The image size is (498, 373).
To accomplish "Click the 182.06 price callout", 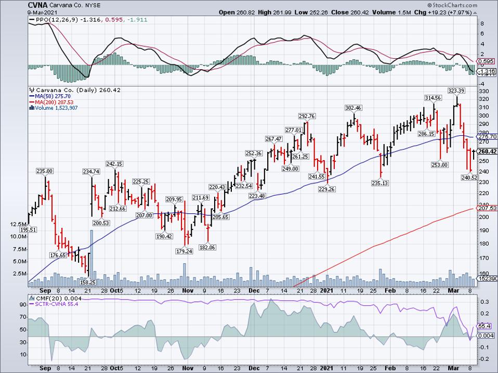I will point(207,247).
